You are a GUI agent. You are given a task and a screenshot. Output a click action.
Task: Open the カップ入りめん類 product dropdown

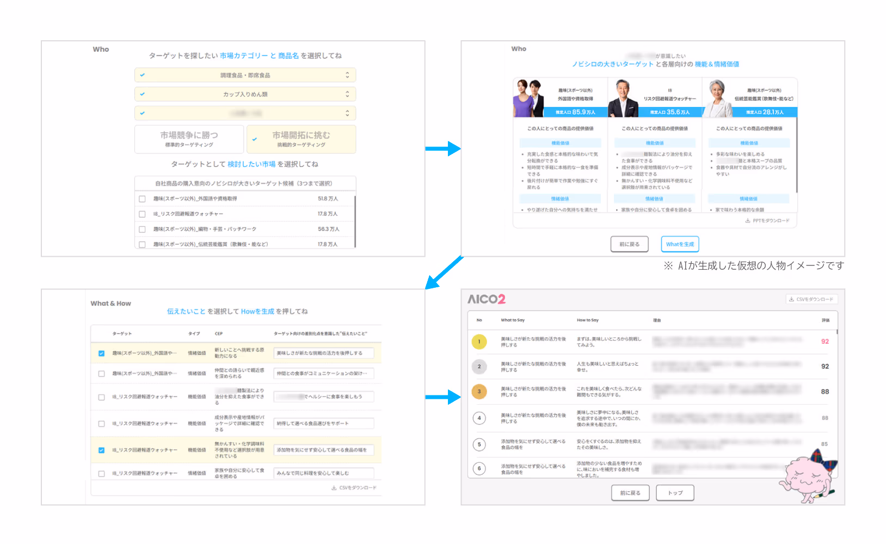click(x=244, y=94)
